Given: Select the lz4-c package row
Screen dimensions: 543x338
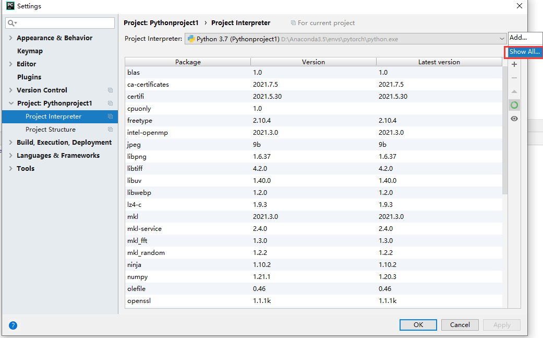Looking at the screenshot, I should (x=313, y=205).
